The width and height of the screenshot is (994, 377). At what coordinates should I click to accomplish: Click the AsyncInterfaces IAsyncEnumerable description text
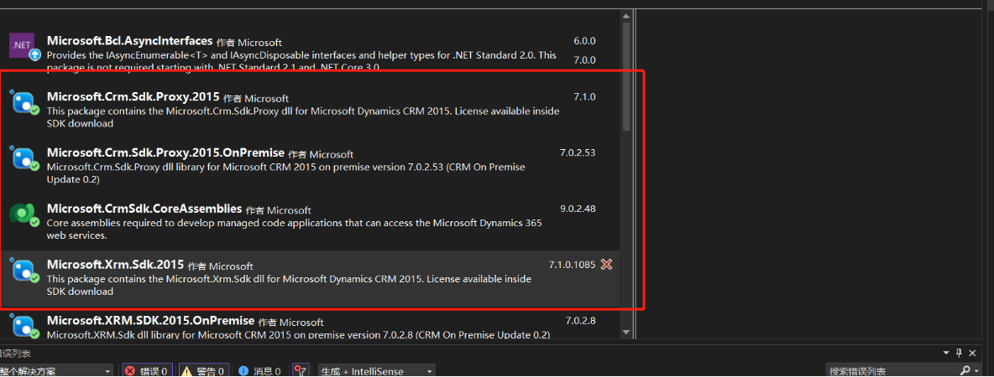coord(301,60)
